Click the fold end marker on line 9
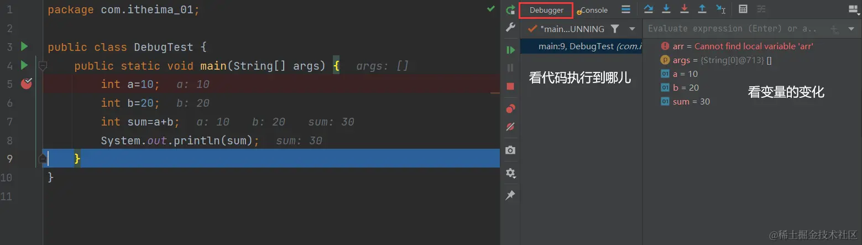The width and height of the screenshot is (862, 245). 43,159
